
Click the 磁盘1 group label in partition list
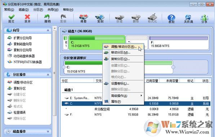coord(68,90)
